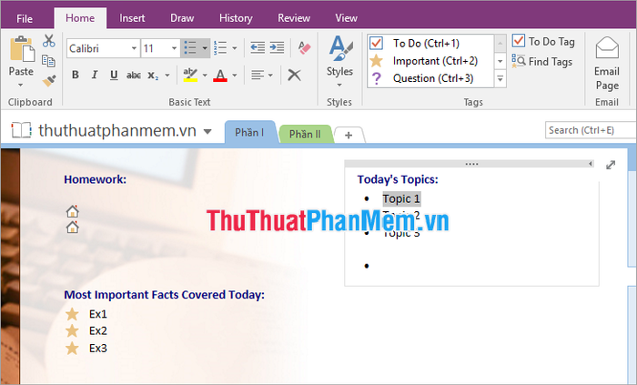Apply the To Do (Ctrl+1) tag
The width and height of the screenshot is (637, 385).
click(430, 43)
